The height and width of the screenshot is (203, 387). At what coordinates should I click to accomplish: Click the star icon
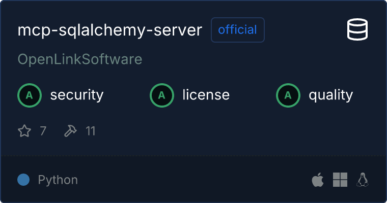tap(24, 131)
